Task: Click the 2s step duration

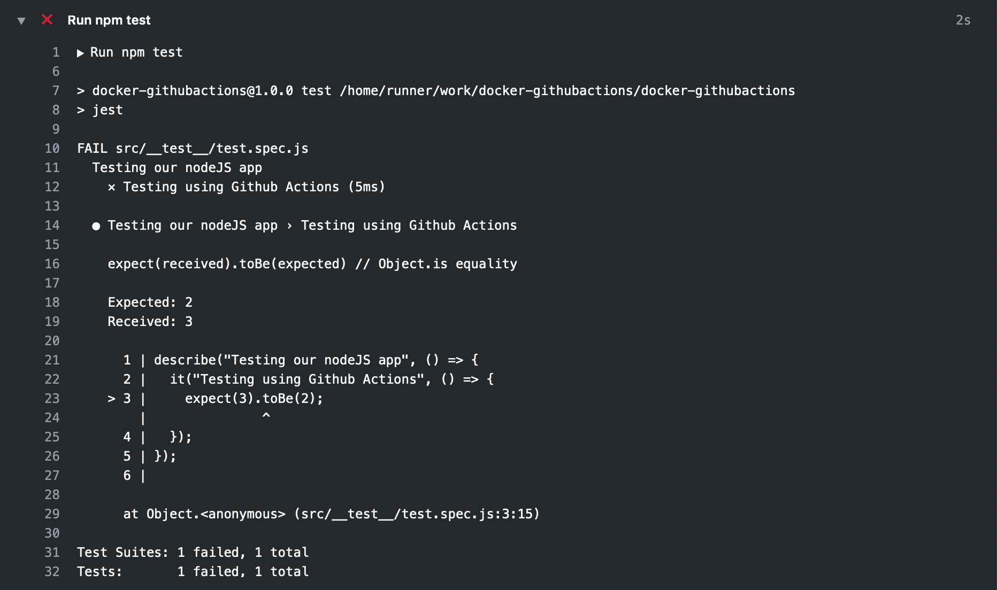Action: point(963,20)
